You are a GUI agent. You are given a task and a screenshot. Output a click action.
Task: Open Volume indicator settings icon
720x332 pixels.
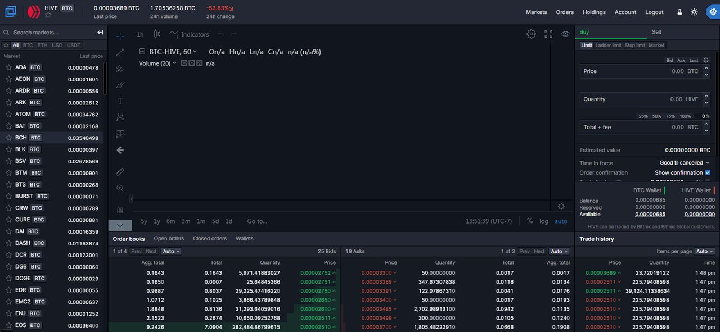191,63
